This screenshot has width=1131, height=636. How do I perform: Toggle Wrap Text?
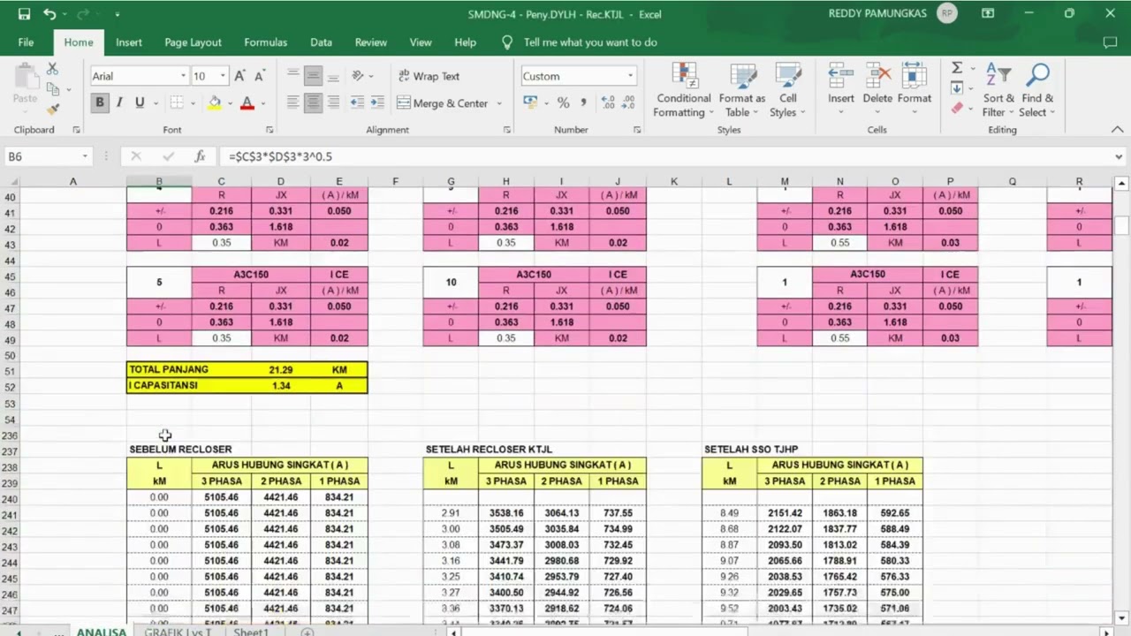coord(429,76)
